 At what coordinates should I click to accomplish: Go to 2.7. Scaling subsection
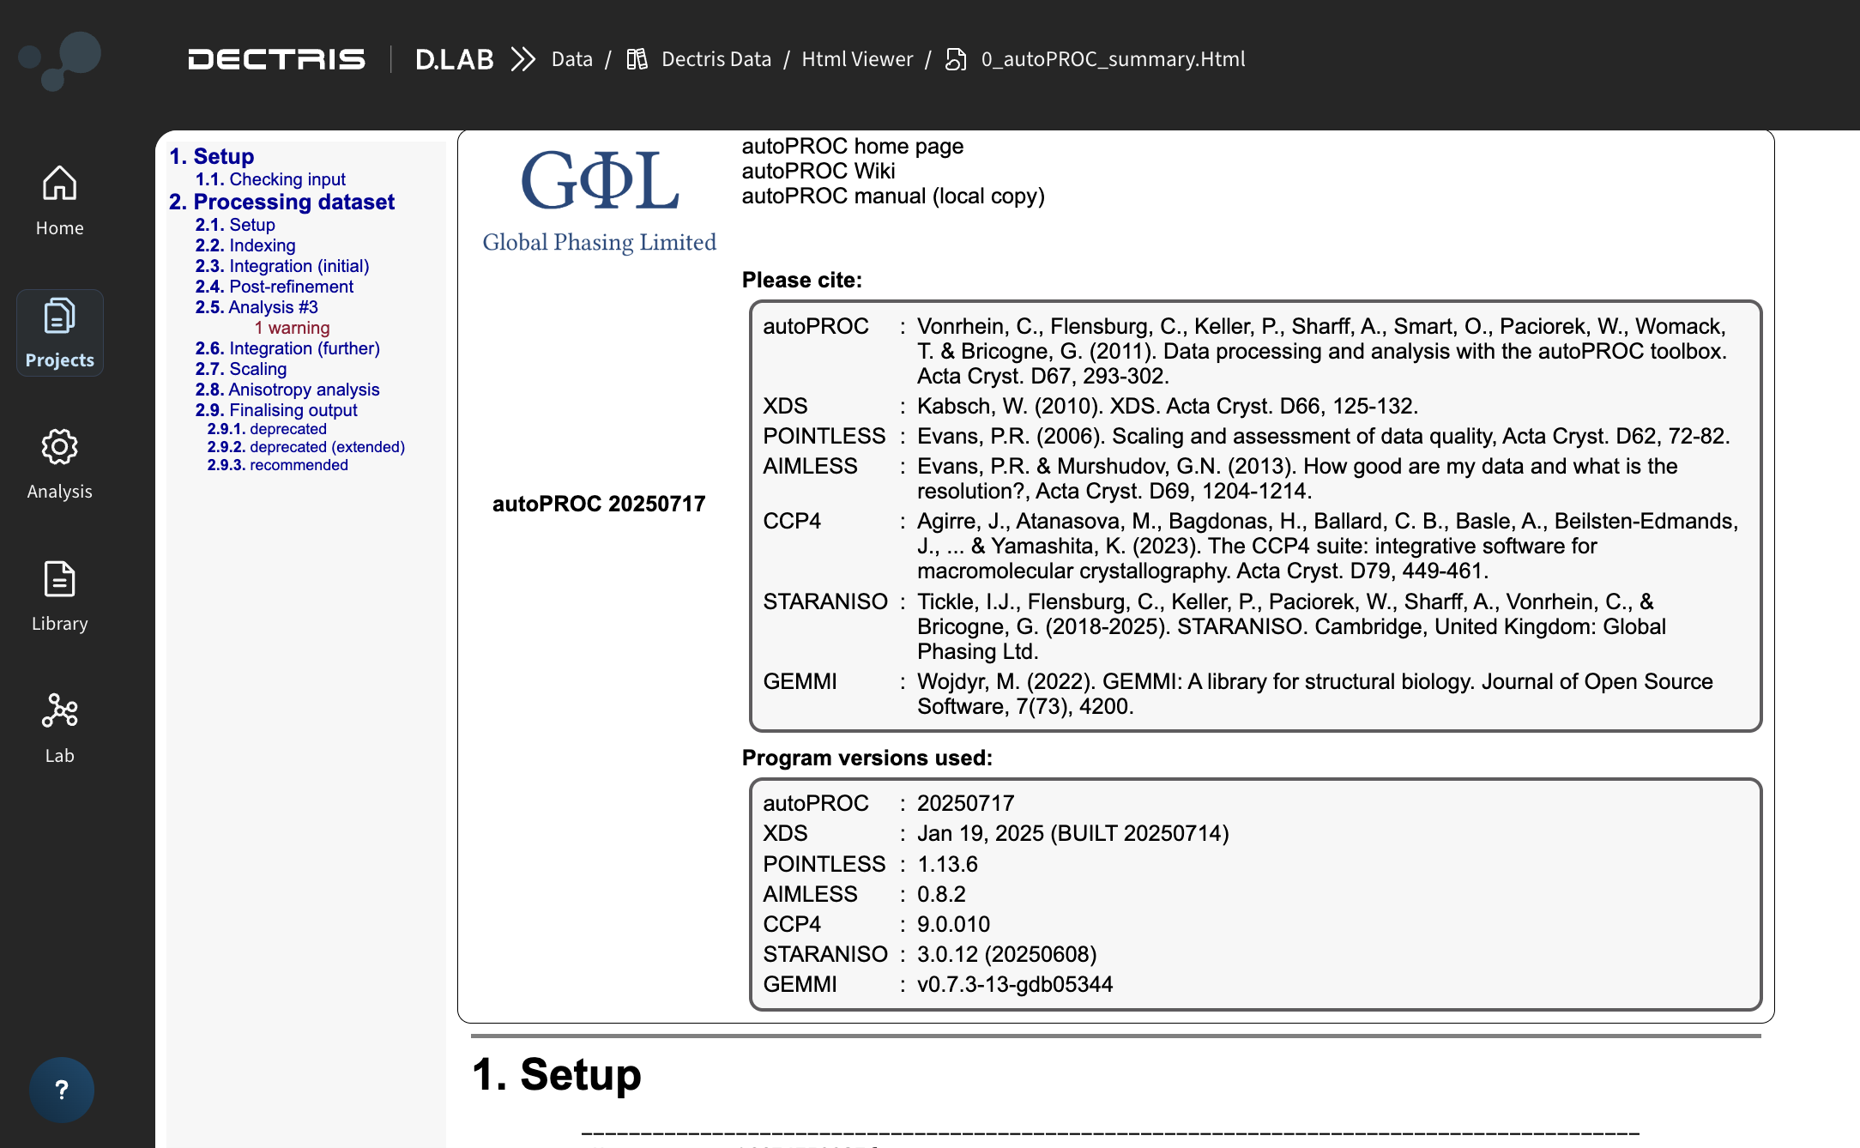coord(241,369)
